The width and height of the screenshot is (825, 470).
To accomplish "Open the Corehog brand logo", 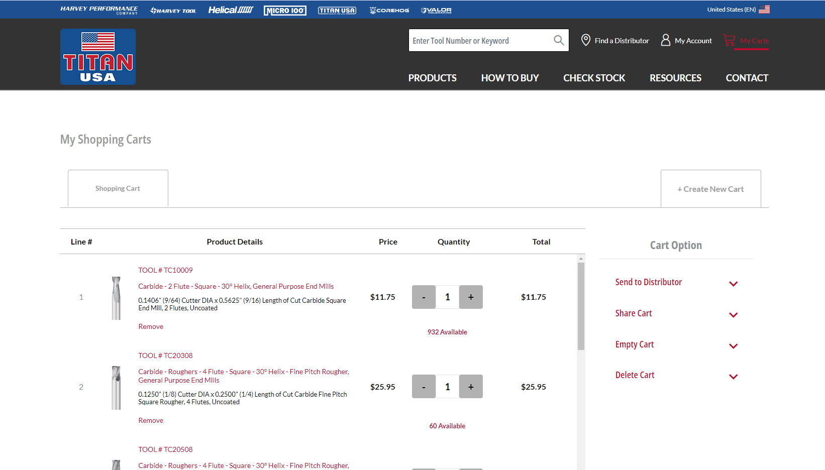I will click(389, 11).
